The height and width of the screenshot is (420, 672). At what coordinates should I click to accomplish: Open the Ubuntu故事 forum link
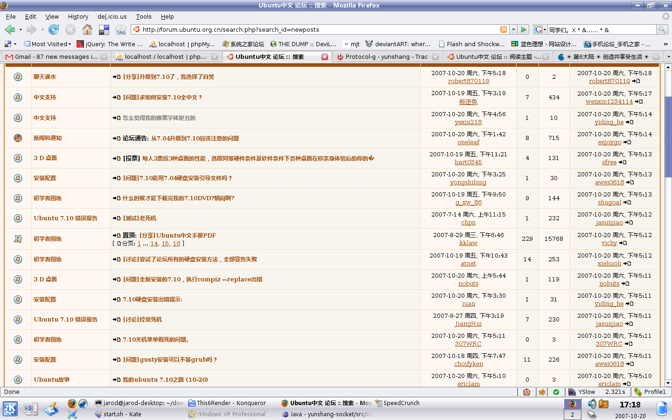(x=52, y=380)
